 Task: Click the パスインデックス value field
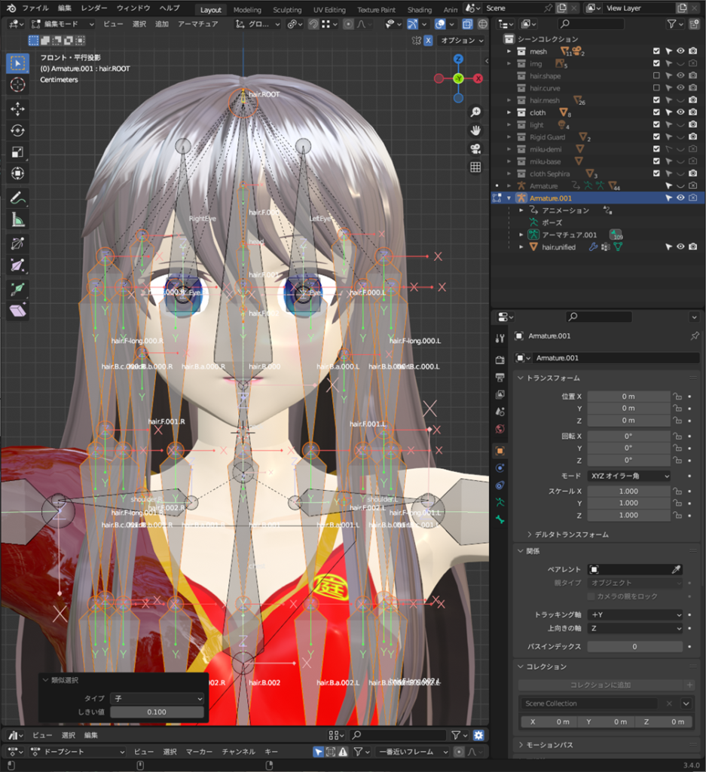click(x=635, y=647)
